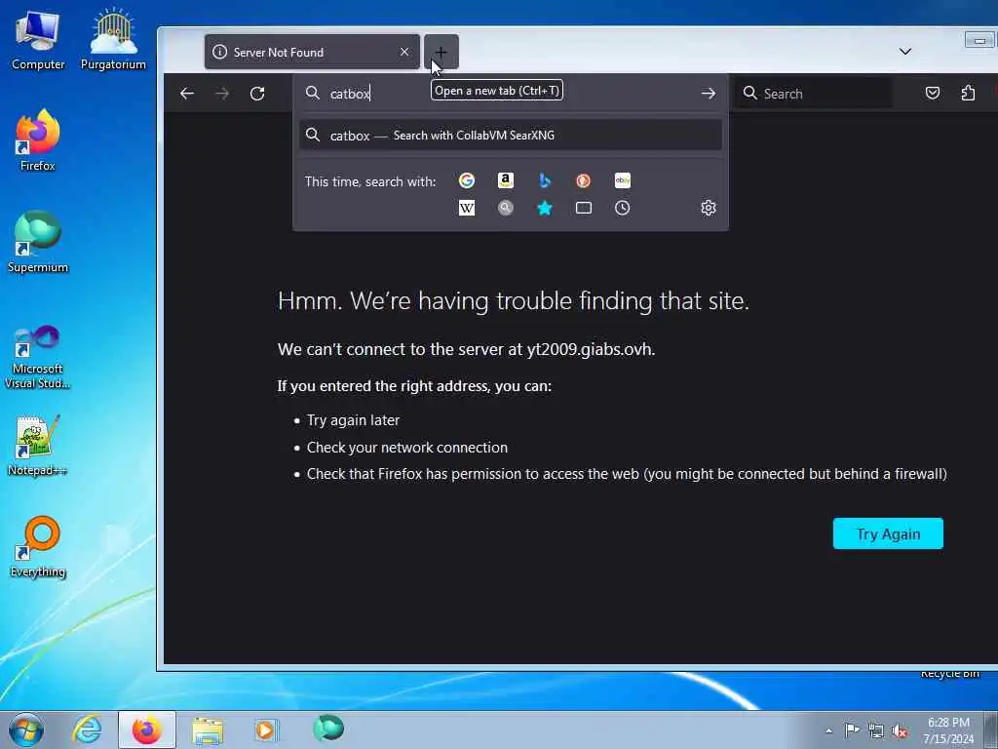Click the 'Try again later' text
The height and width of the screenshot is (749, 998).
[x=353, y=420]
